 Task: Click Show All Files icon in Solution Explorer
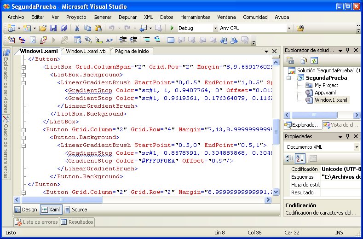tap(303, 60)
